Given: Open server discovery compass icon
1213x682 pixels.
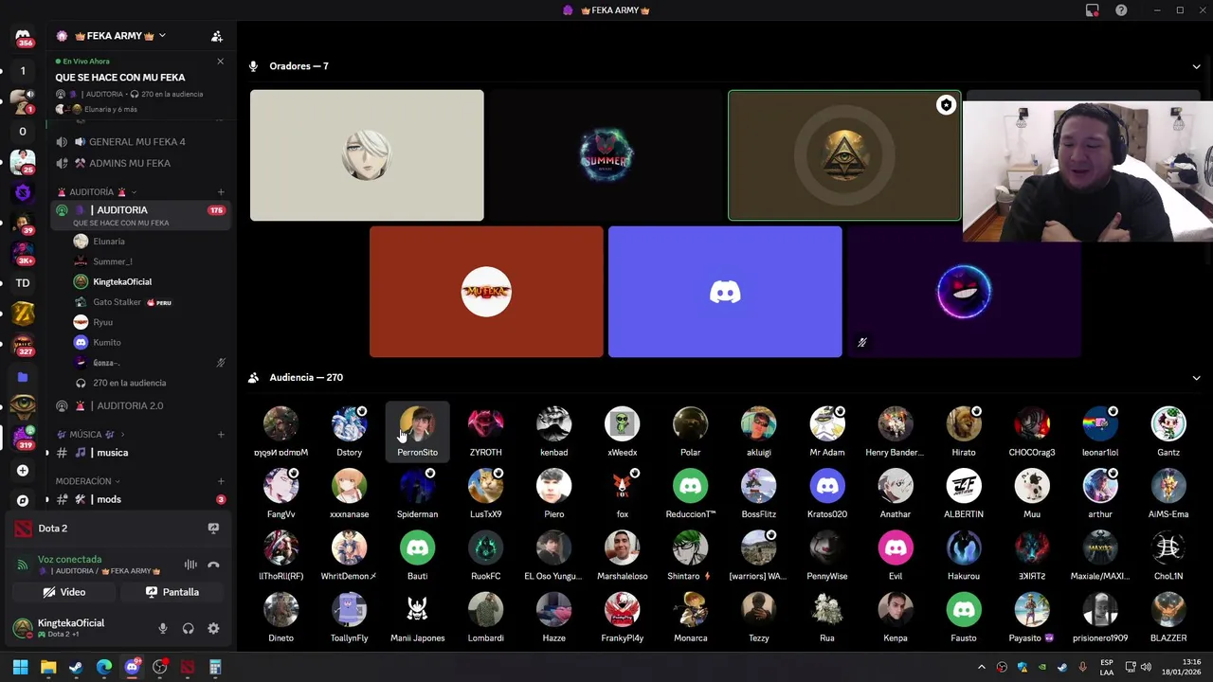Looking at the screenshot, I should (23, 500).
